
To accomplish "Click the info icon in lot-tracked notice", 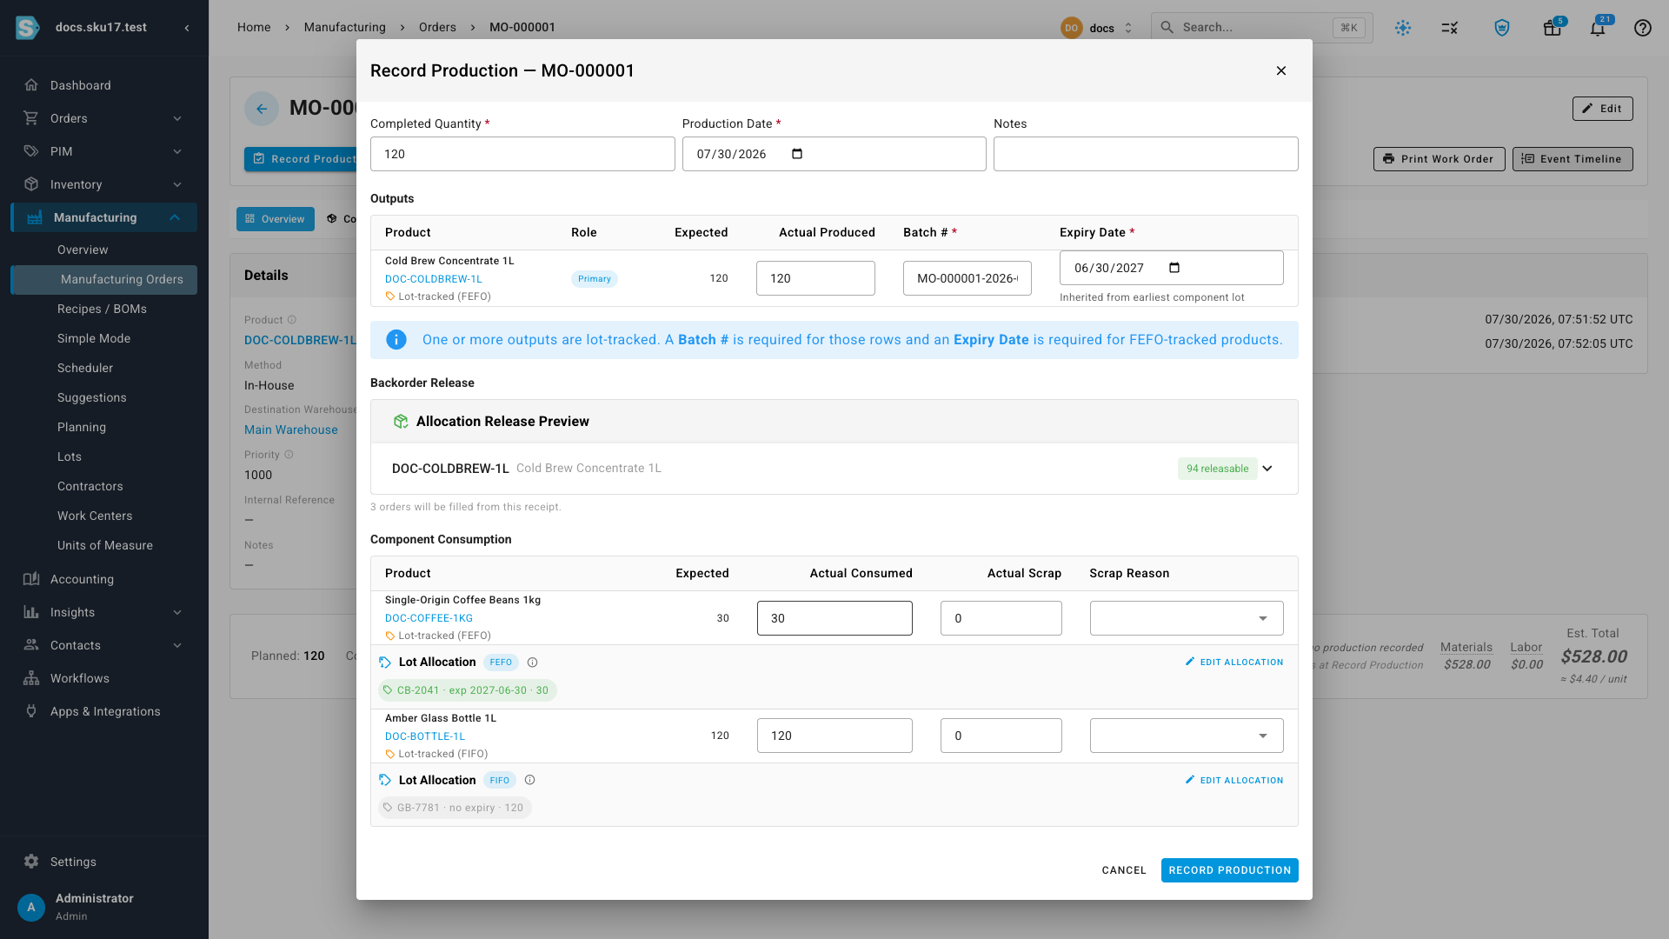I will (x=396, y=340).
